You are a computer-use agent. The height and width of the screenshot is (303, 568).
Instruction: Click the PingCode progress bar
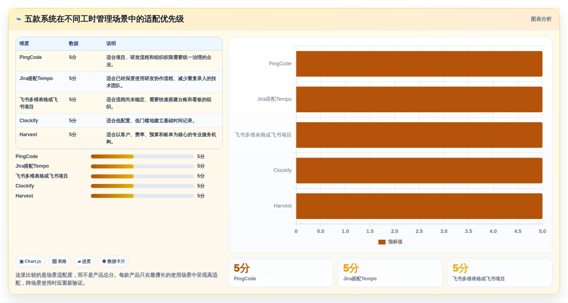(142, 156)
